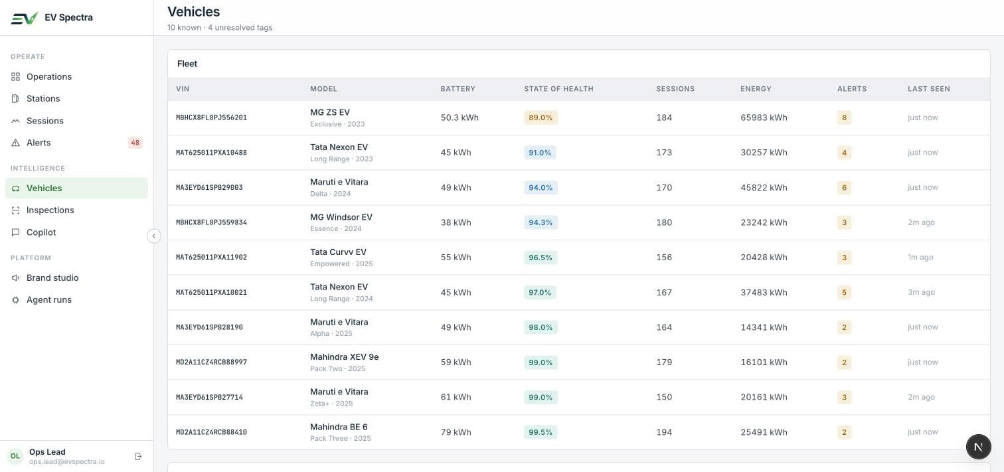Select the MG ZS EV model name
Image resolution: width=1004 pixels, height=472 pixels.
click(x=330, y=112)
